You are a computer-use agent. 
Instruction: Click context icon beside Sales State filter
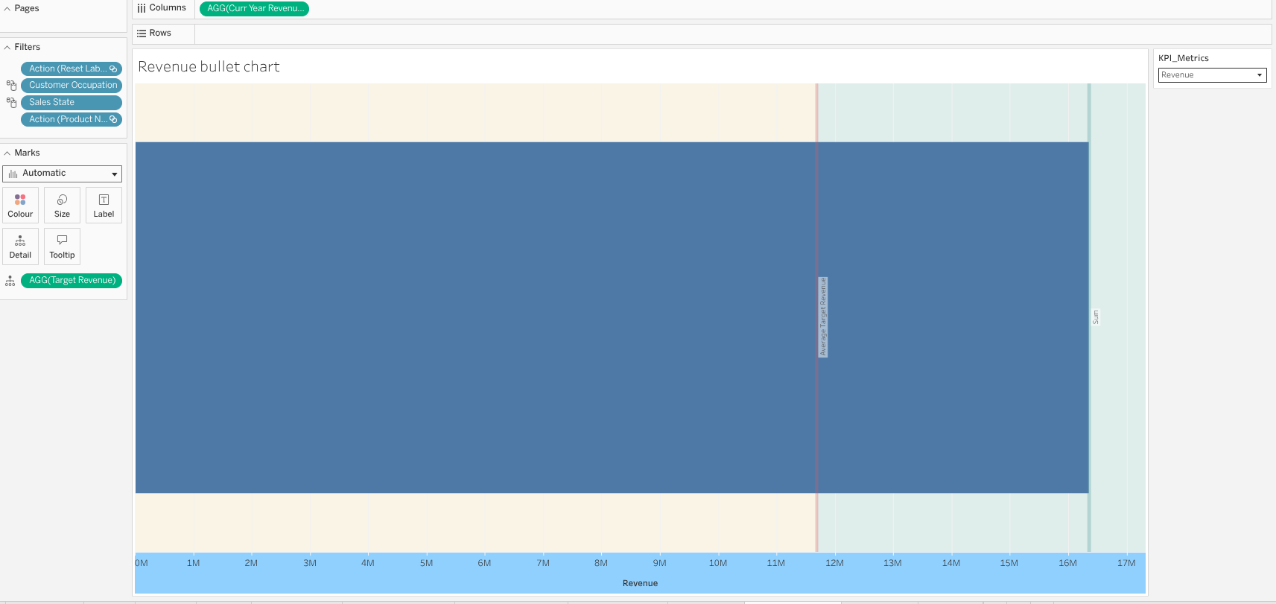coord(11,103)
